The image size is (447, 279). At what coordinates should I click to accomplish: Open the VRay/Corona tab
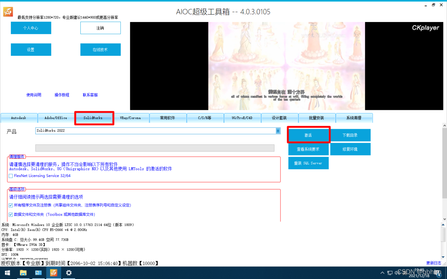130,118
